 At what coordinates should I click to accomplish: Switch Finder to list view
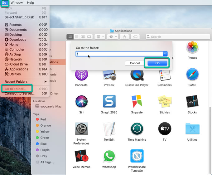coord(77,36)
